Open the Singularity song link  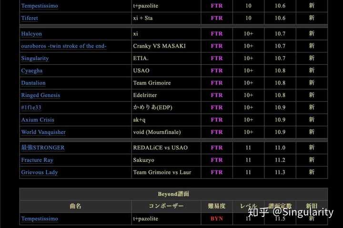(x=35, y=58)
